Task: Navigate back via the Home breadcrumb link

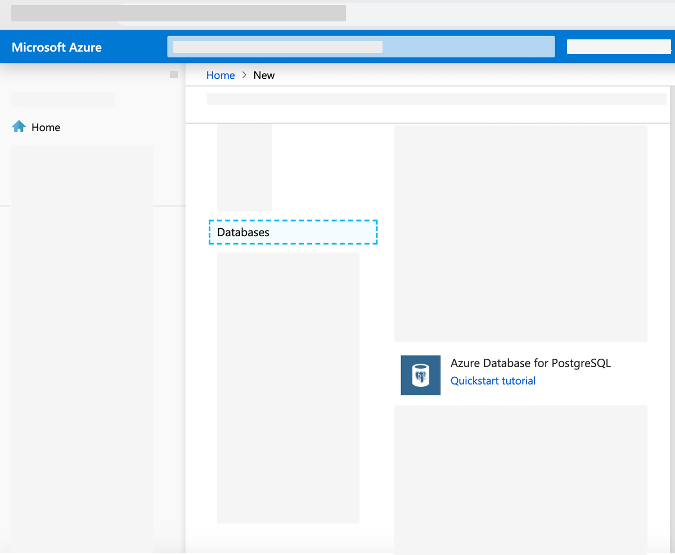Action: coord(220,75)
